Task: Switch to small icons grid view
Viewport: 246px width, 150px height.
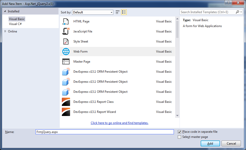Action: coord(118,12)
